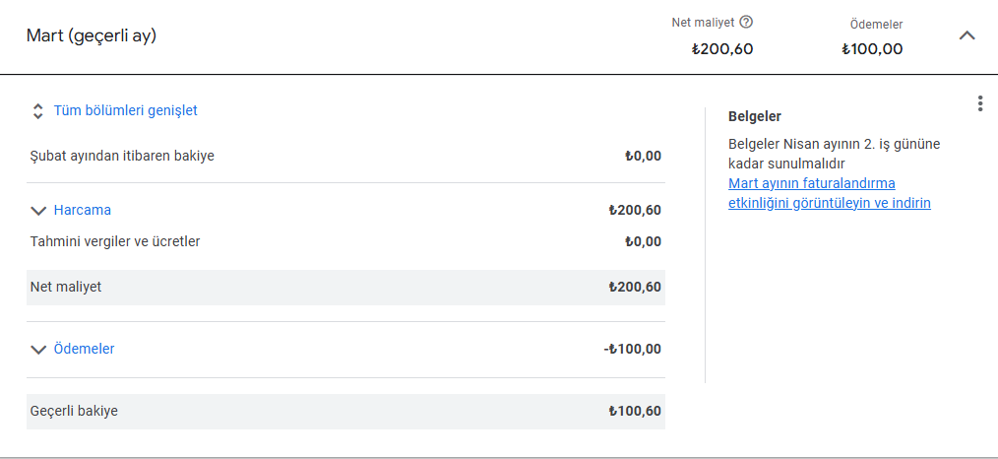Click the Harcama ₺200,60 amount
The width and height of the screenshot is (998, 459).
pos(635,210)
